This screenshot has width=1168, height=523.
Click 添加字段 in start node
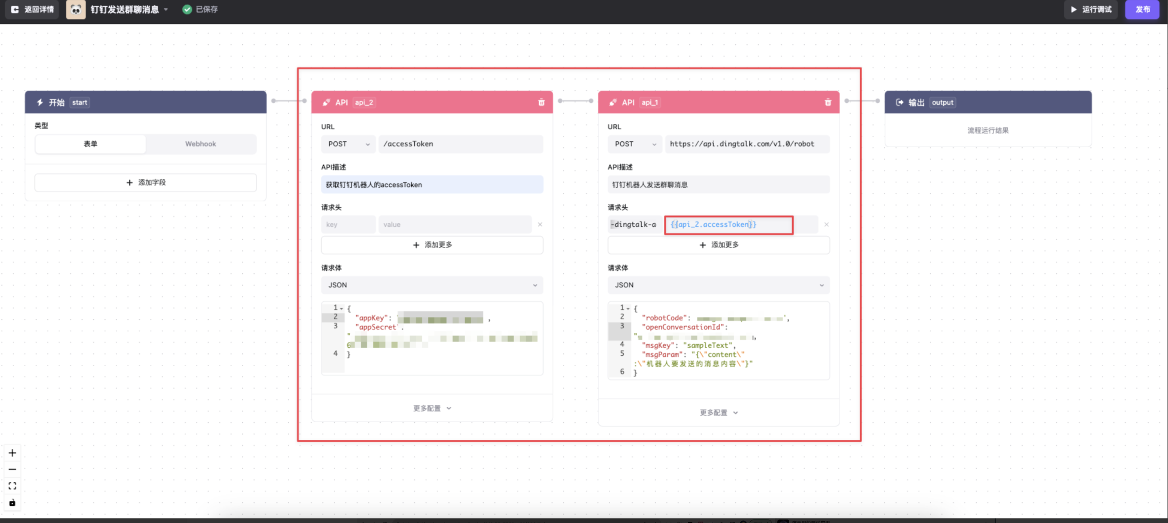[x=145, y=182]
